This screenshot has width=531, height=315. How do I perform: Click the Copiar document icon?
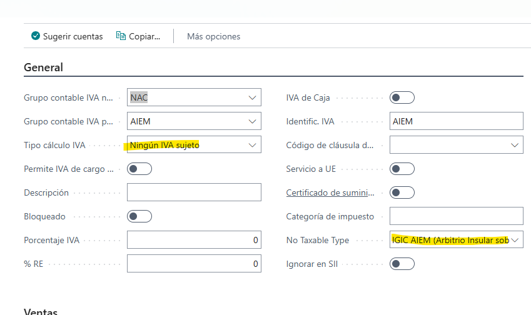(121, 36)
